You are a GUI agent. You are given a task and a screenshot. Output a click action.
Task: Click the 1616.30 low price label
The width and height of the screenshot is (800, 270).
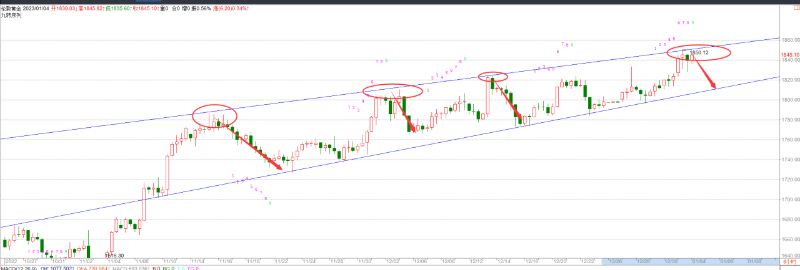[x=114, y=255]
